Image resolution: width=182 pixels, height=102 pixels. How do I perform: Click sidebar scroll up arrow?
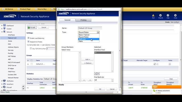[x=23, y=86]
